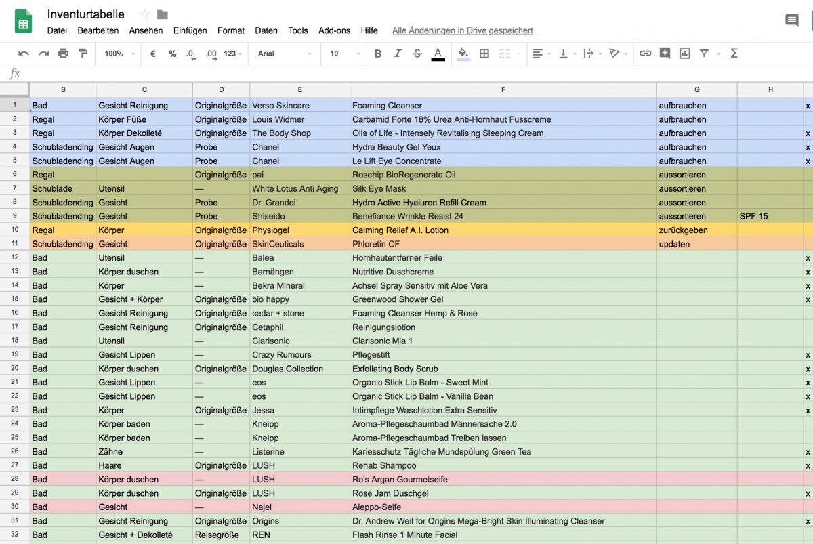The image size is (813, 544).
Task: Click the undo arrow icon
Action: click(24, 54)
